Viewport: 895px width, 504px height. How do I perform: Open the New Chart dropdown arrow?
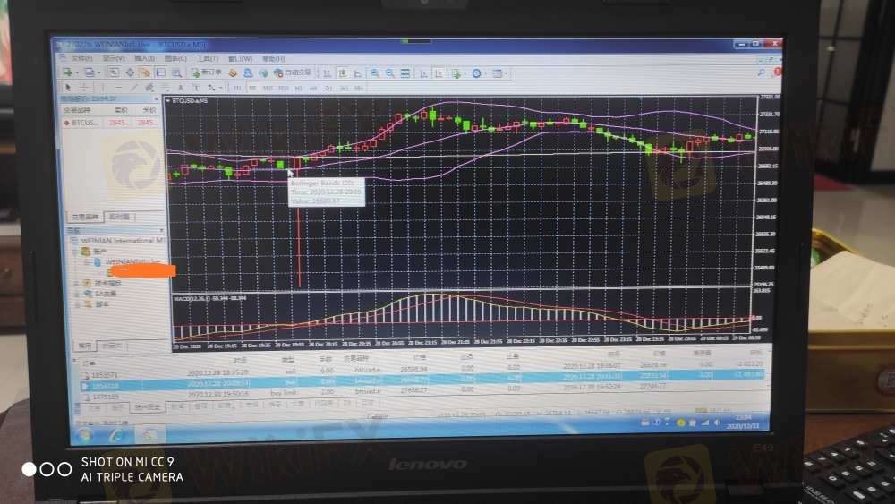(77, 73)
